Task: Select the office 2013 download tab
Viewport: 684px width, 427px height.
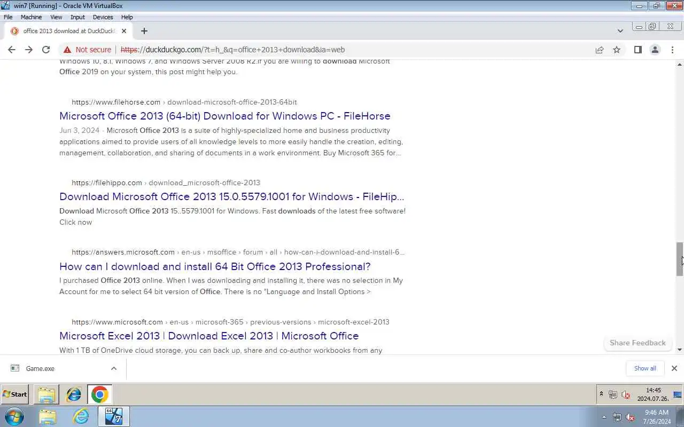Action: click(68, 31)
